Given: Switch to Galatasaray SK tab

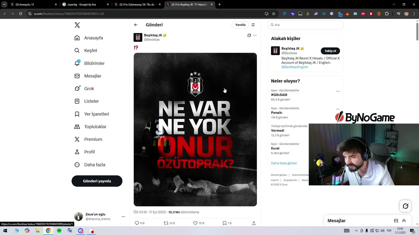Looking at the screenshot, I should (137, 5).
